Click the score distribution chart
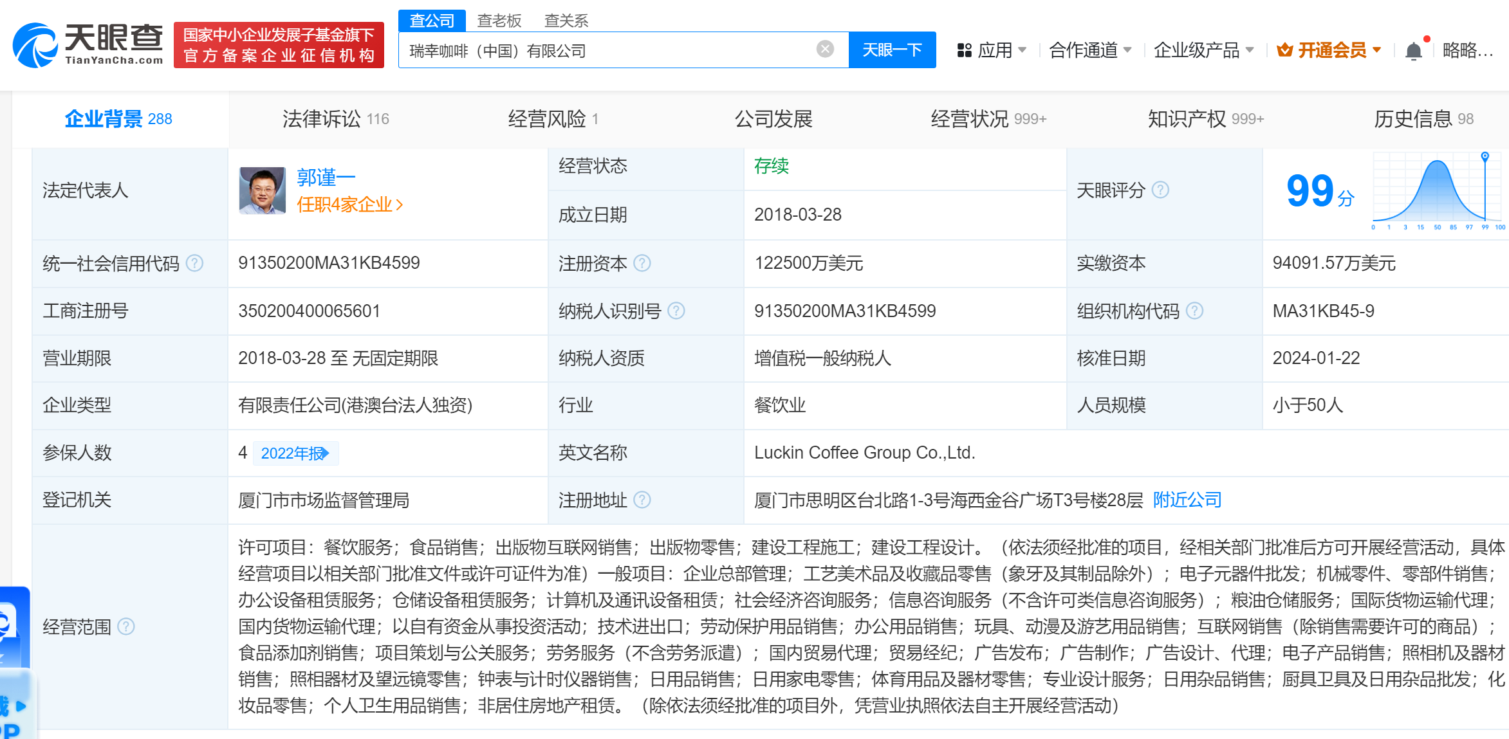Screen dimensions: 1509x739 pos(1439,192)
